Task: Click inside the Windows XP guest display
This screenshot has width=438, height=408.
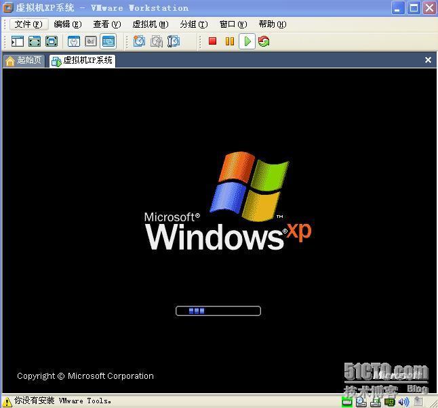Action: pos(219,231)
